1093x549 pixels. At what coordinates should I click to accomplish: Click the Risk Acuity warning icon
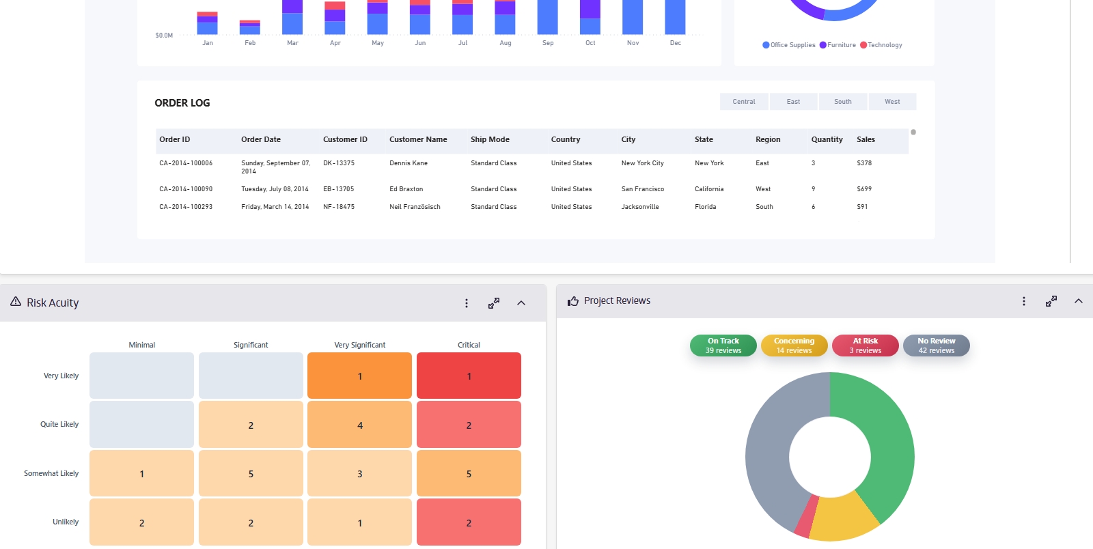(x=16, y=302)
